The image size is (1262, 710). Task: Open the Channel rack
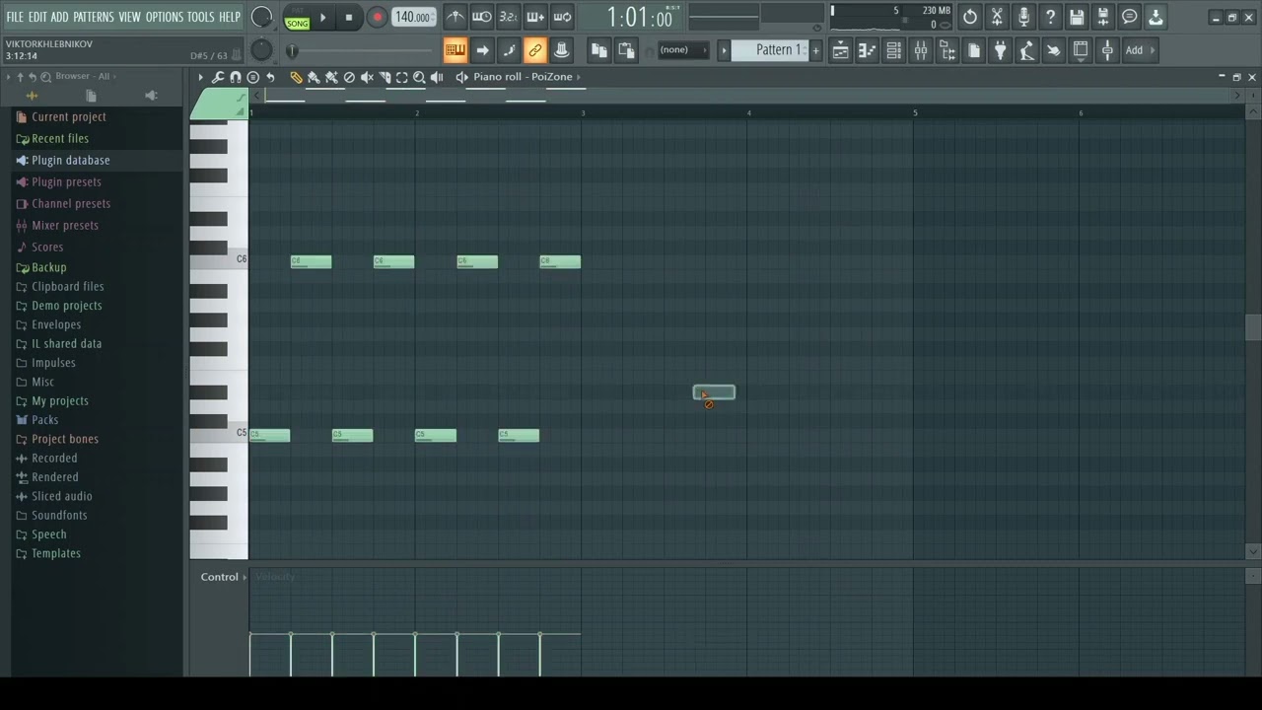tap(893, 50)
